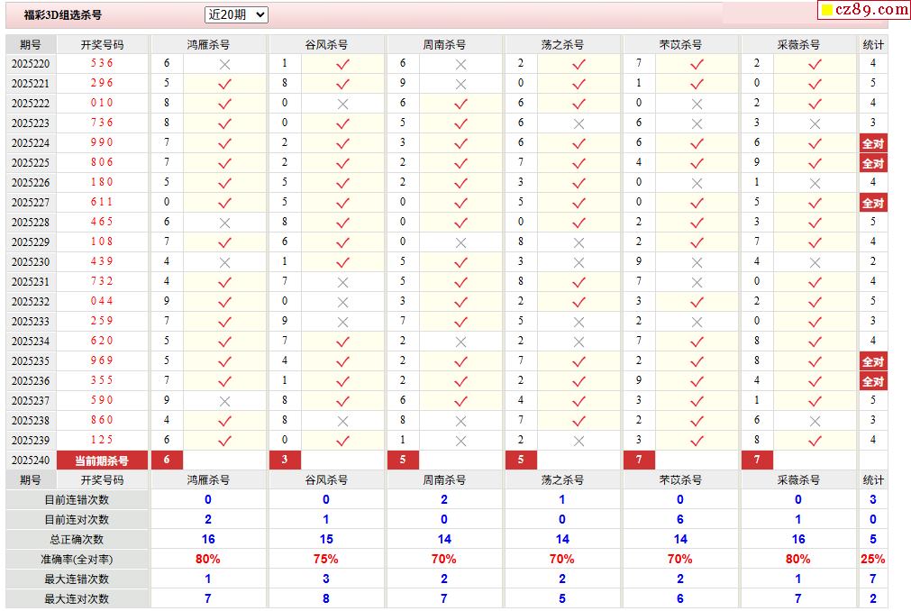Click 全对 badge in row 2025227
The height and width of the screenshot is (611, 911).
coord(873,203)
